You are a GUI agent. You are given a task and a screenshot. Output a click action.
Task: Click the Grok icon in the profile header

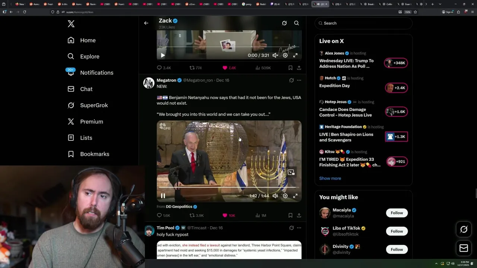284,23
